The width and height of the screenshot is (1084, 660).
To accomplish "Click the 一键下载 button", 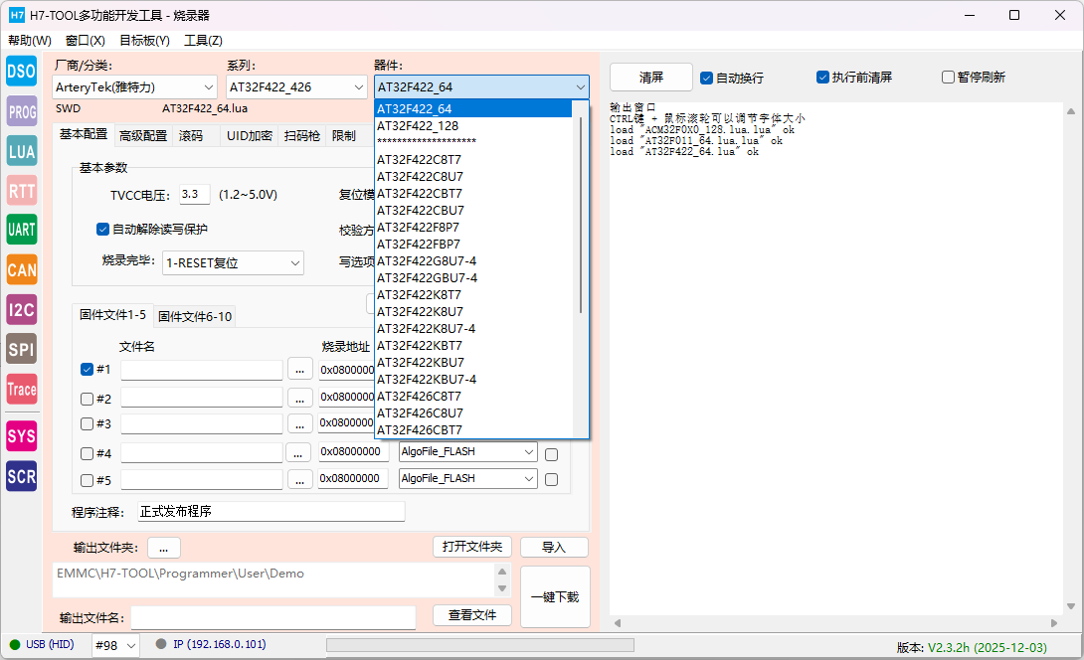I will [555, 597].
